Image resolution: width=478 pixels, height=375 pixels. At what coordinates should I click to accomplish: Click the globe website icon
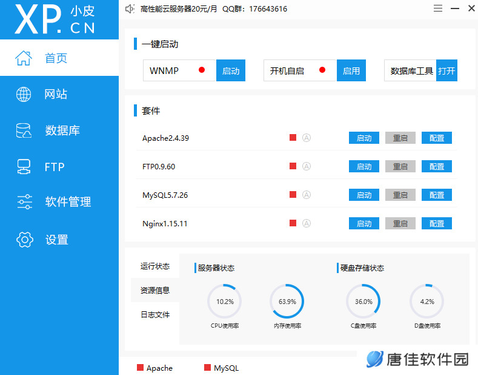pos(24,94)
